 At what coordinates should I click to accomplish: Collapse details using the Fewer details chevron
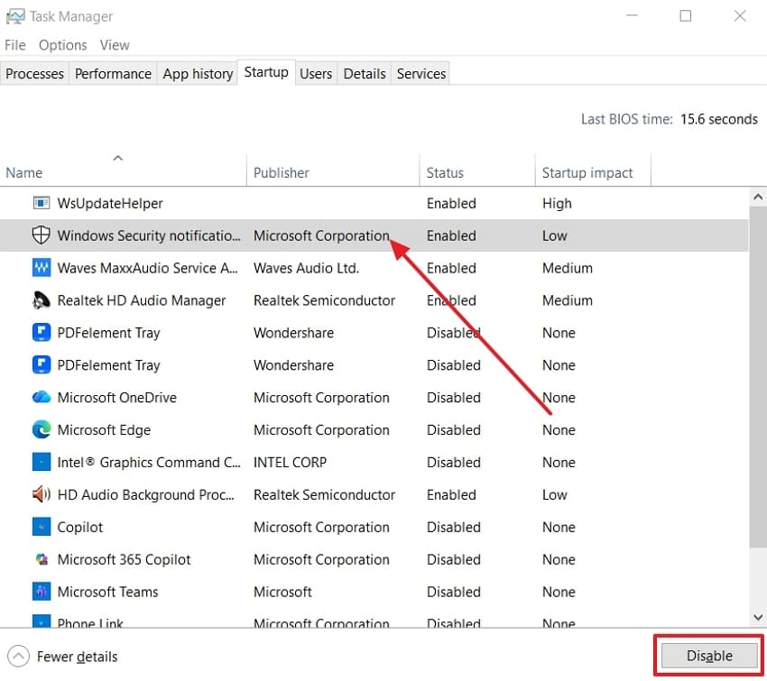point(20,656)
